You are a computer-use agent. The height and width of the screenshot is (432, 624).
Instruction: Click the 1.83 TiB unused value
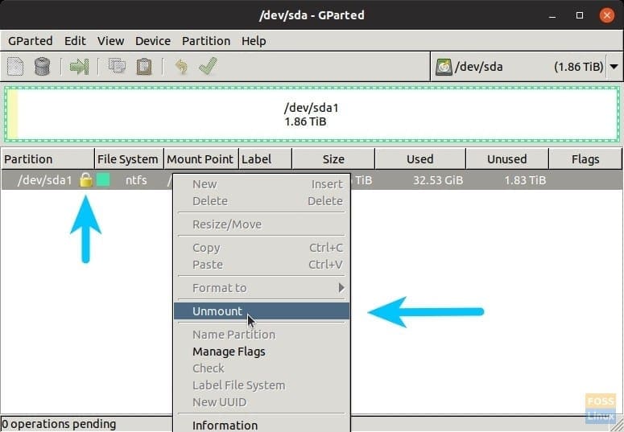click(x=525, y=180)
